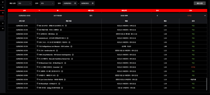This screenshot has width=210, height=95.
Task: Click start time 15/09/2021 03:00 cell
Action: 22,75
